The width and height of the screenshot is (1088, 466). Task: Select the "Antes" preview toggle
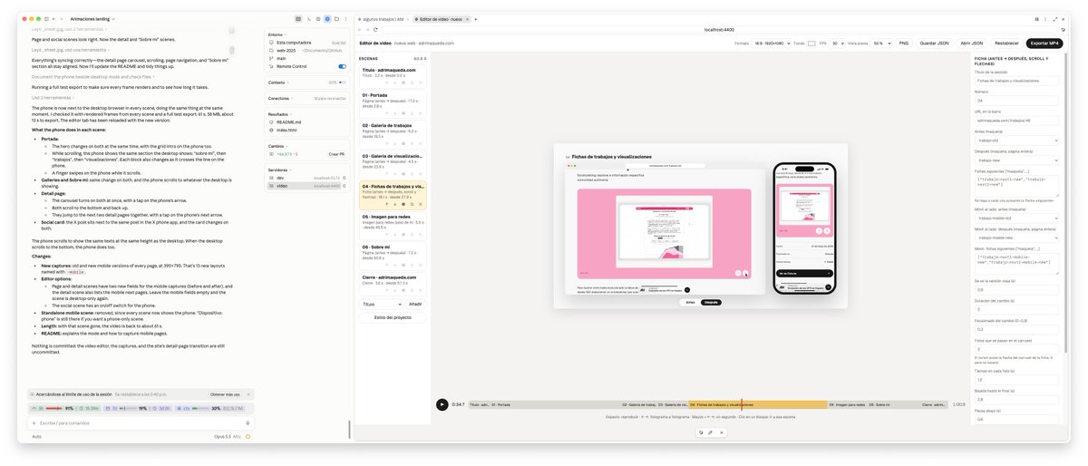click(691, 302)
